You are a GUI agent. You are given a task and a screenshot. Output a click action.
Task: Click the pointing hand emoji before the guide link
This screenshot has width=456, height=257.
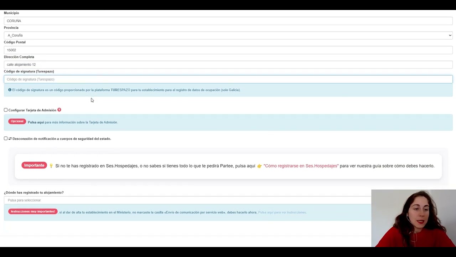(259, 166)
